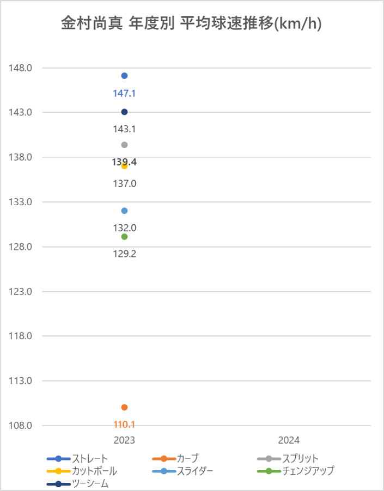Click the light blue スライダー marker
This screenshot has width=384, height=491.
point(124,211)
